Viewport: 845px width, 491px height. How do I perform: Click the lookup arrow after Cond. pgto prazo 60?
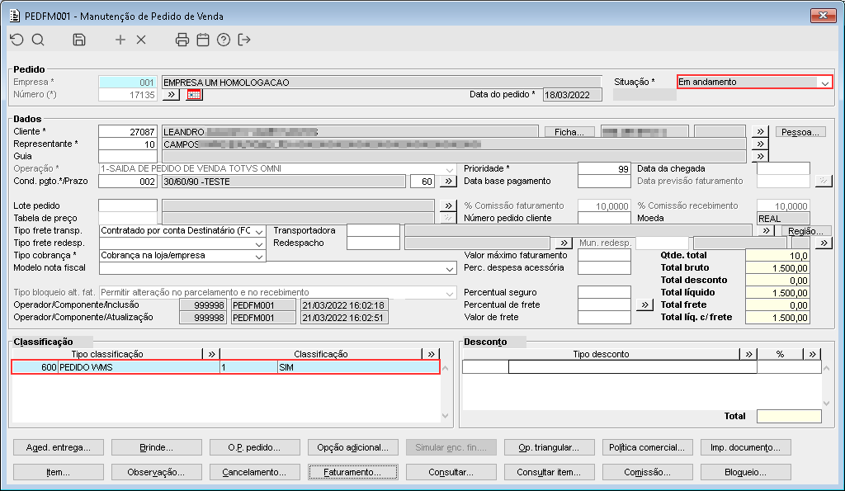(448, 181)
